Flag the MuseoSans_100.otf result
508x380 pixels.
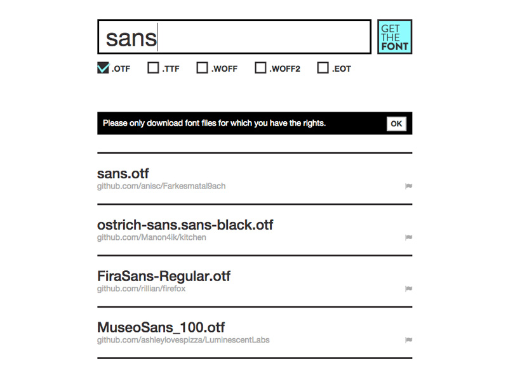(409, 339)
